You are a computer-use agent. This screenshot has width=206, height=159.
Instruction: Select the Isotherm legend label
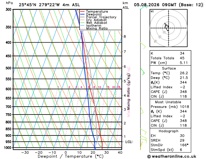(x=94, y=26)
